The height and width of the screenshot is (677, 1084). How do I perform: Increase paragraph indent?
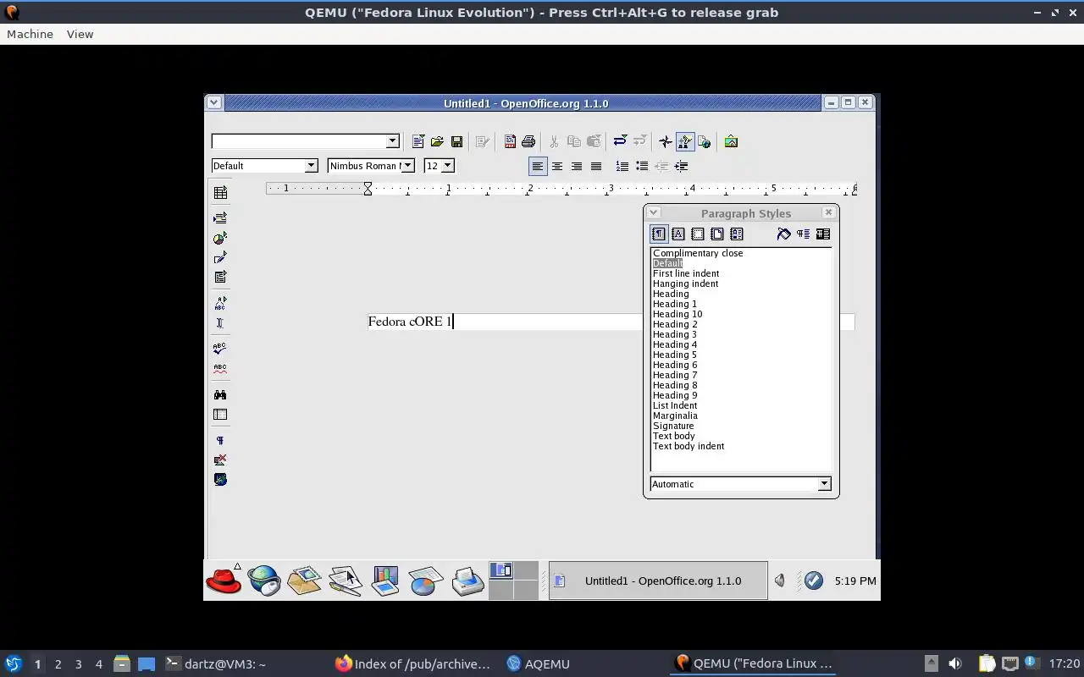681,166
